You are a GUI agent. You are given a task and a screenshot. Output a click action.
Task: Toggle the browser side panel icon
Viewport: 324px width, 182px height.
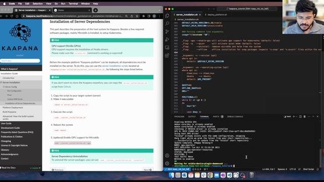pos(149,16)
